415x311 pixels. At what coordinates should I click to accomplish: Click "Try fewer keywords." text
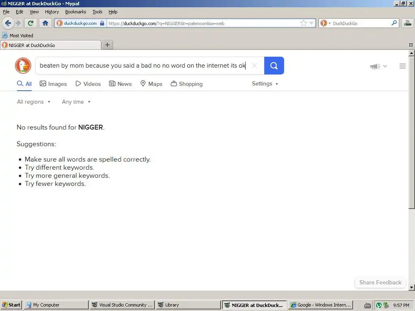55,184
